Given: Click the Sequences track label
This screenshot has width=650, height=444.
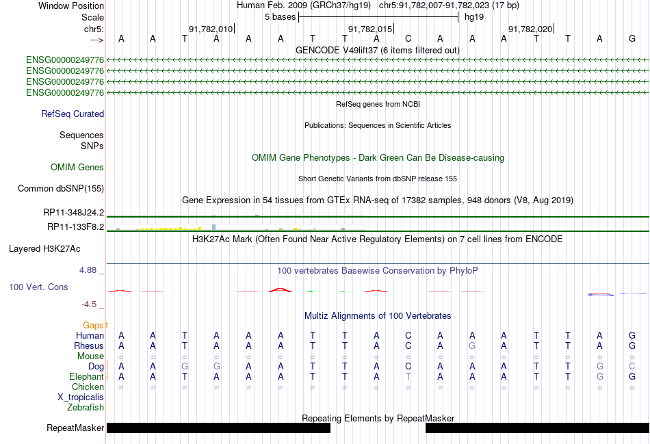Looking at the screenshot, I should click(81, 135).
